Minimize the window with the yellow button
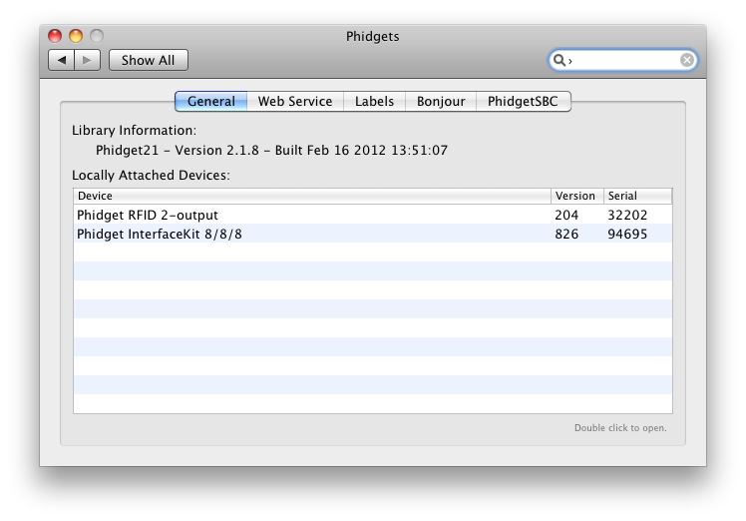746x521 pixels. 76,36
